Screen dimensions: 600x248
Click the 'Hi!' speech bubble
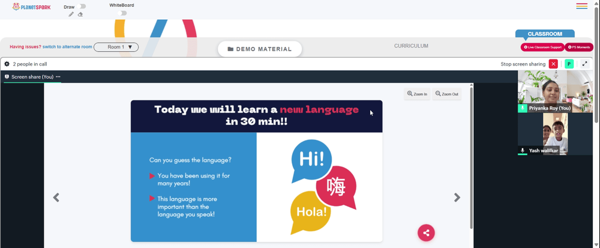(x=311, y=161)
